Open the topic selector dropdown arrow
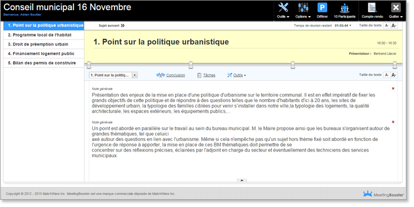 (x=134, y=75)
